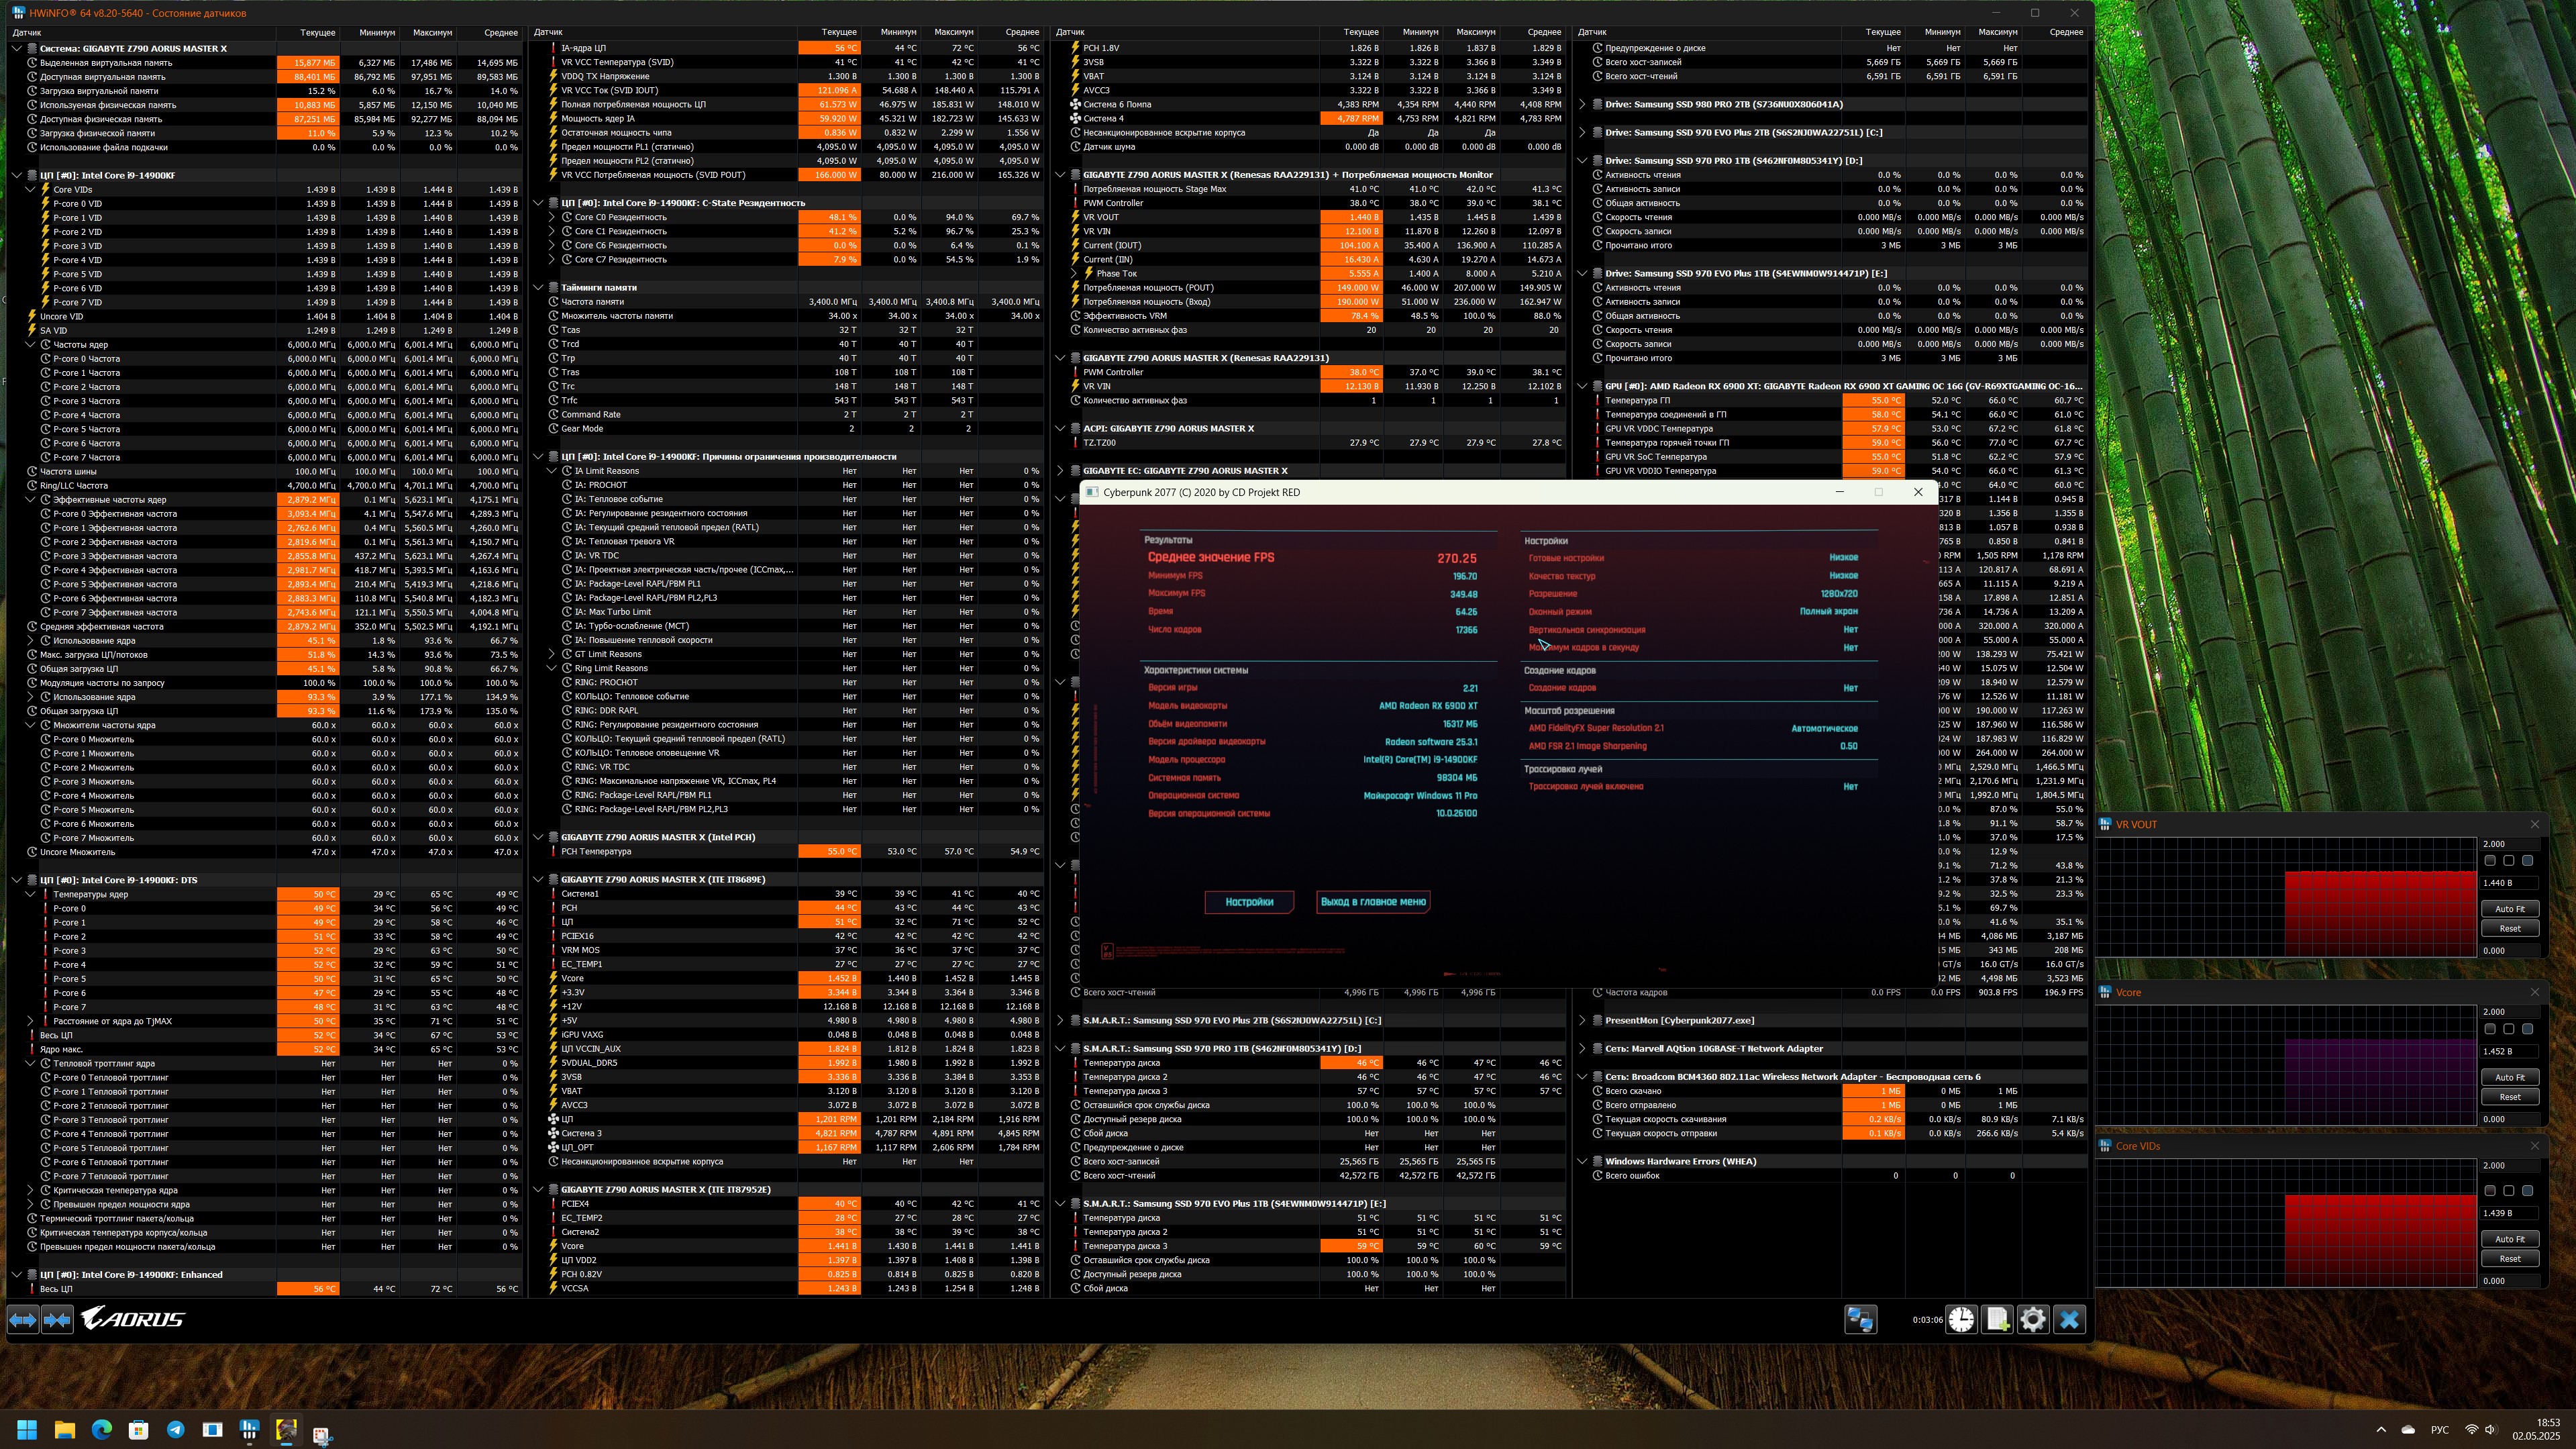Toggle middle box in Vcore graph
The image size is (2576, 1449).
[2509, 1028]
